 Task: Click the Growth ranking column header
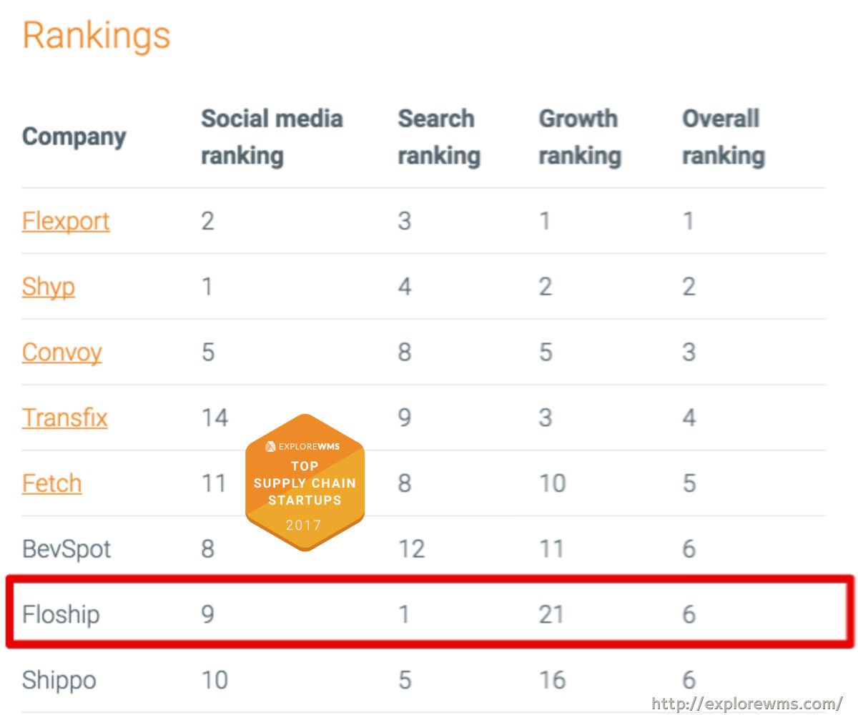click(579, 137)
